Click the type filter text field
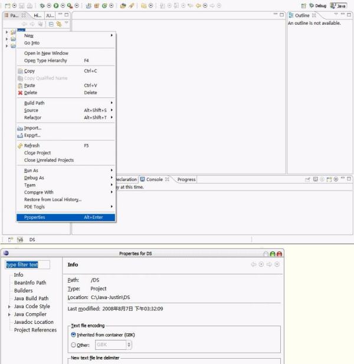Viewport: 354px width, 364px height. [x=27, y=265]
